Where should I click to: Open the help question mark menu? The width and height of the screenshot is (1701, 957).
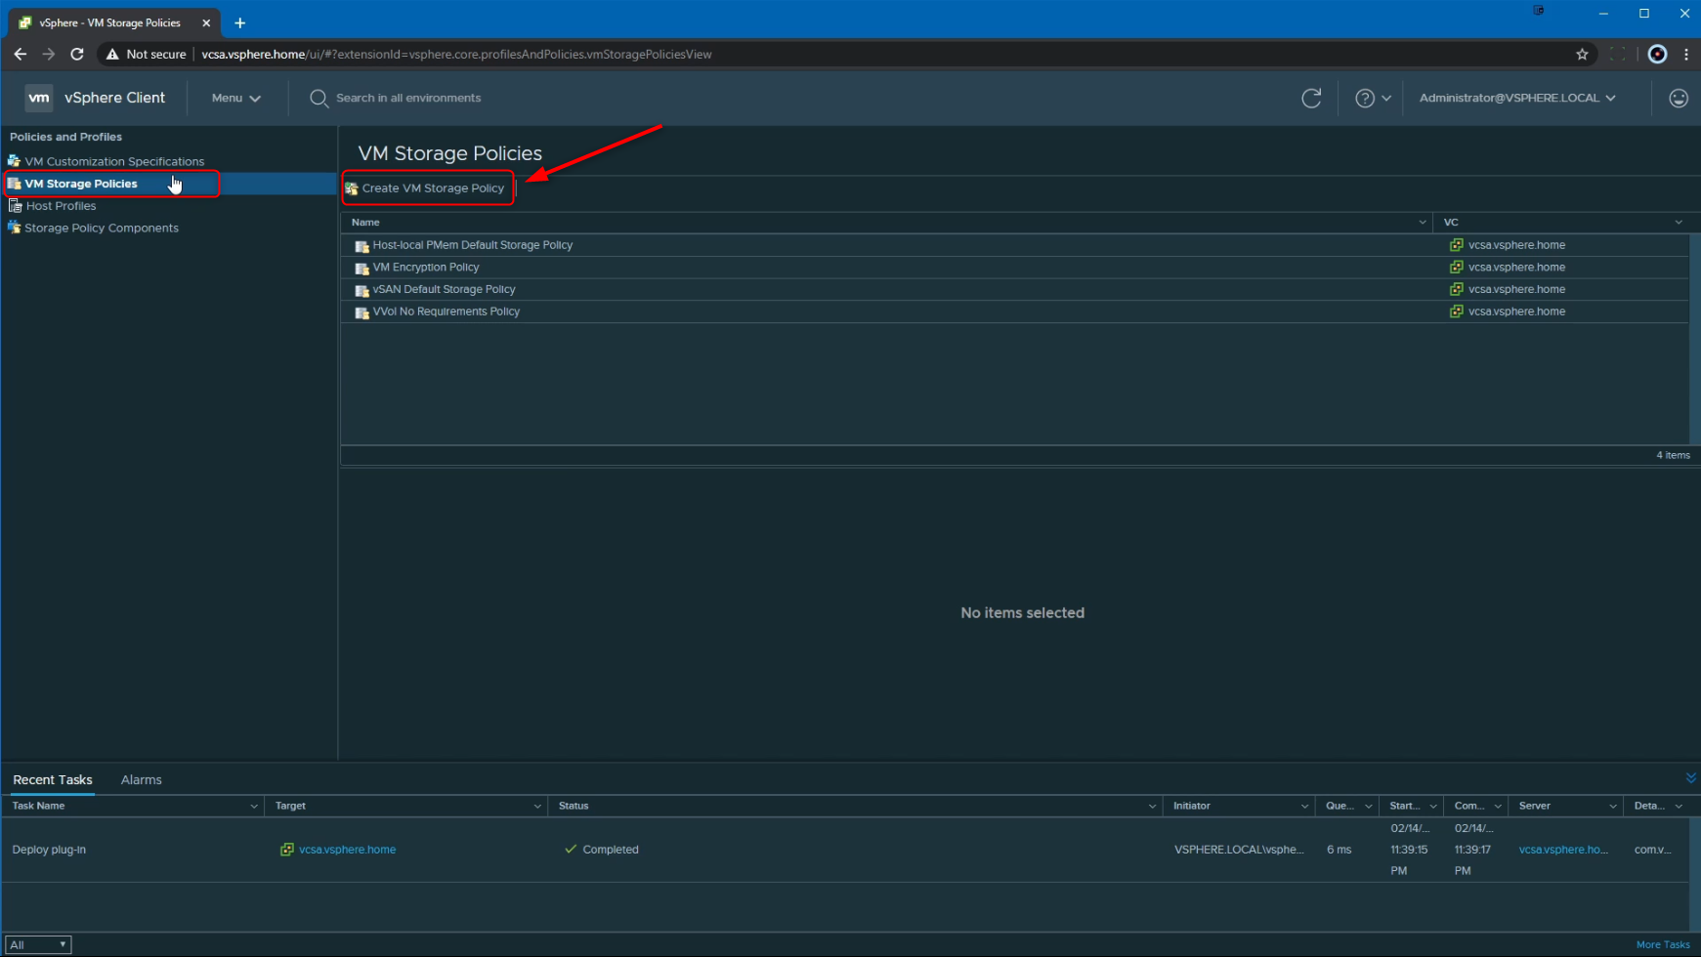click(x=1373, y=98)
